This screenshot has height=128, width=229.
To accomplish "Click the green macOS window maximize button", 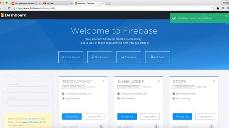I will [6, 2].
